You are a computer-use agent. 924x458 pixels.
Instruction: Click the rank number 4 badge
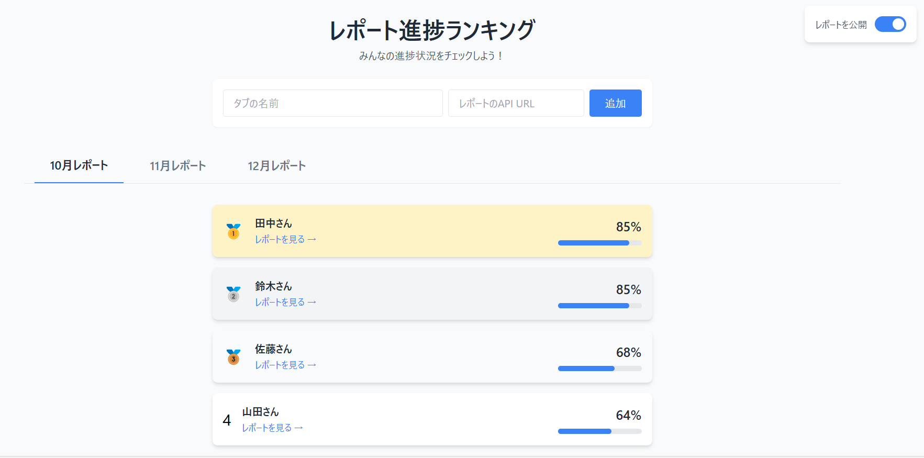[x=227, y=420]
